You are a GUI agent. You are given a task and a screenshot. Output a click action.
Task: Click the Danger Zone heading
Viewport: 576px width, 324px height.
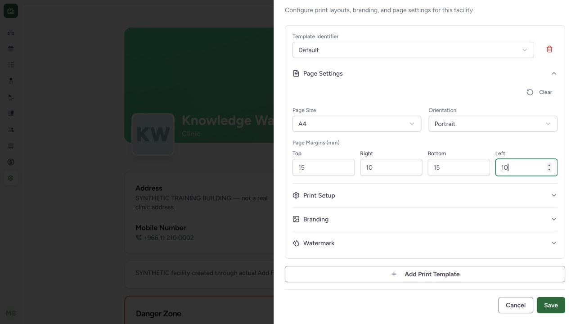click(x=158, y=314)
